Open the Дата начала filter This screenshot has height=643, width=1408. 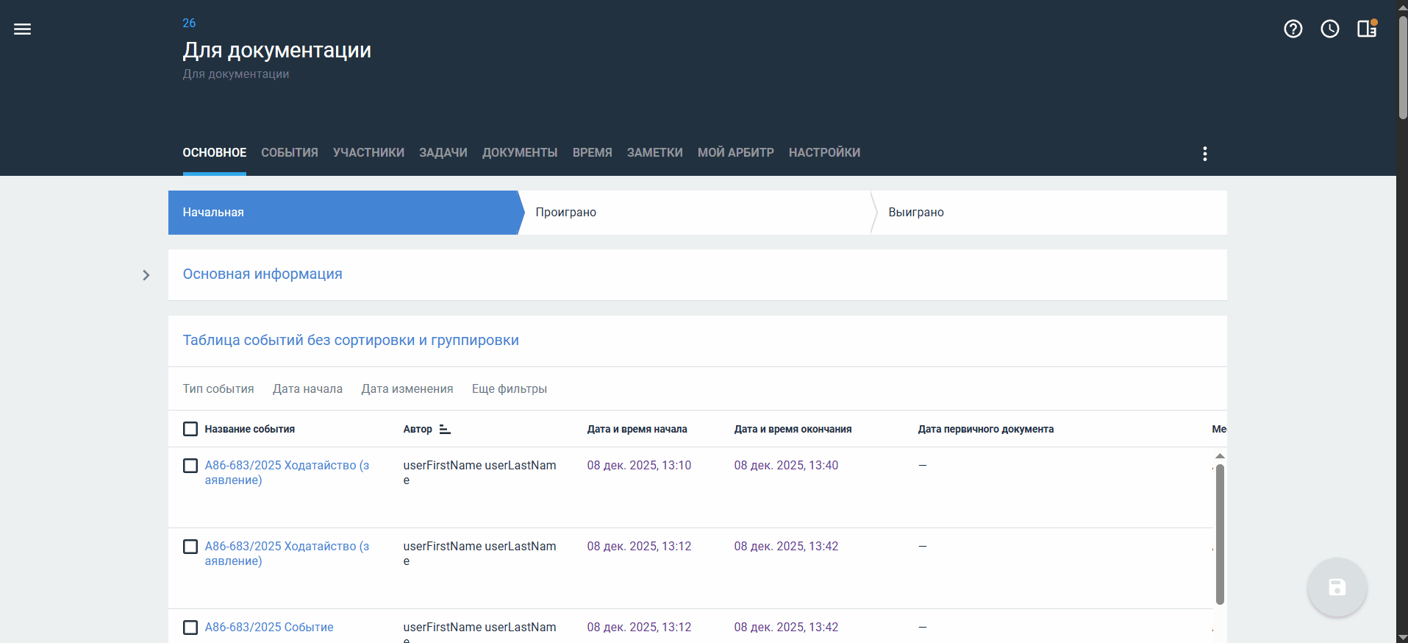coord(307,388)
